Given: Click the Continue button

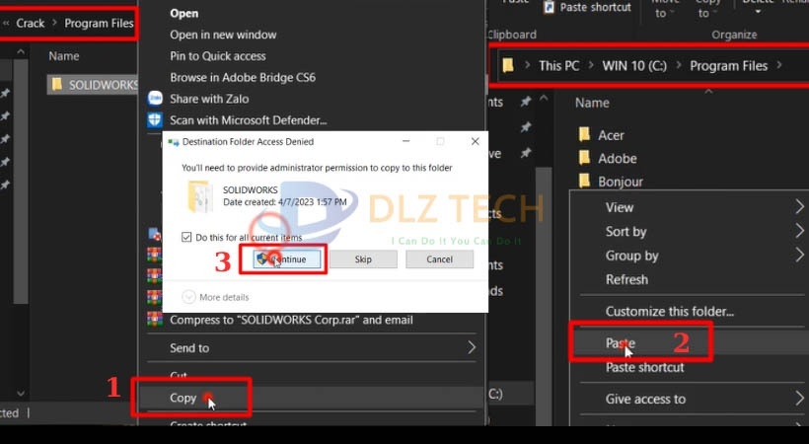Looking at the screenshot, I should pos(287,259).
